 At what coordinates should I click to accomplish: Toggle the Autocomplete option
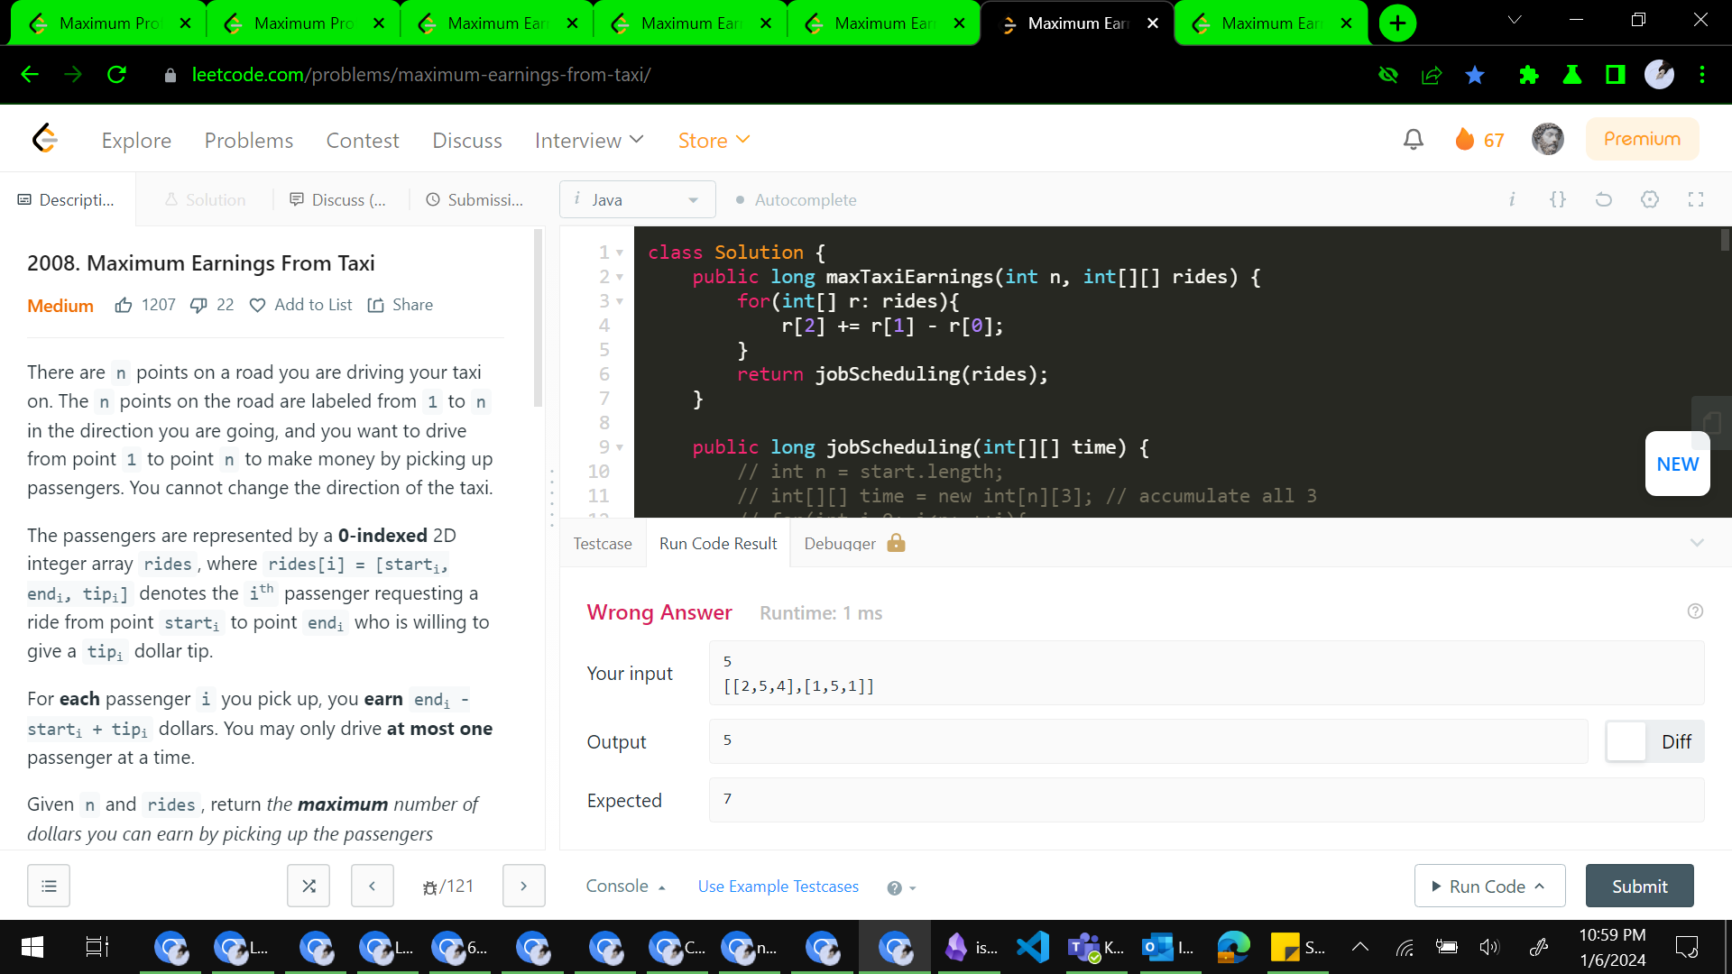tap(796, 200)
